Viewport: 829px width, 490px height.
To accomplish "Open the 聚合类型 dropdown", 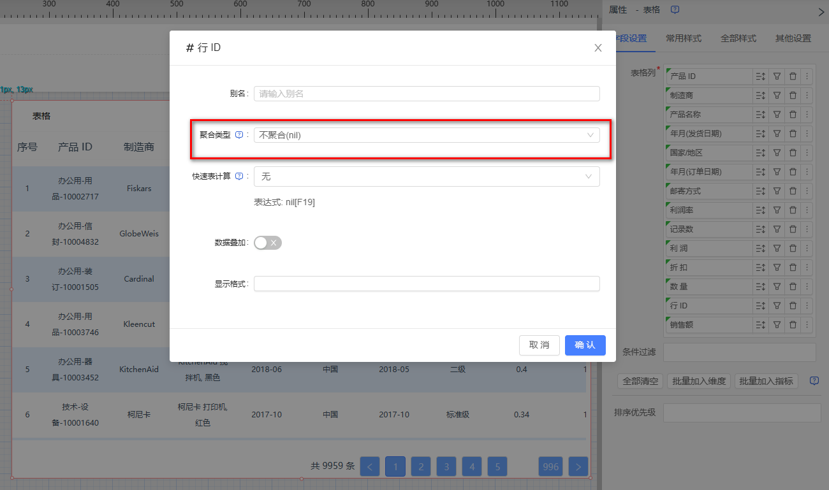I will click(427, 135).
